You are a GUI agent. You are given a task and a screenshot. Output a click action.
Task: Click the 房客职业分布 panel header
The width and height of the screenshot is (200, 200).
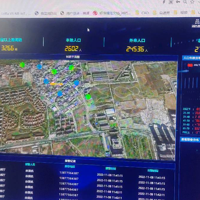coord(190,140)
